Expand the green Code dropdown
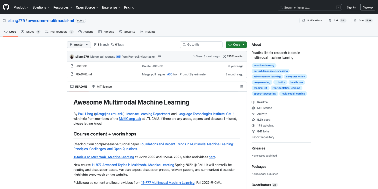The height and width of the screenshot is (189, 378). coord(236,45)
